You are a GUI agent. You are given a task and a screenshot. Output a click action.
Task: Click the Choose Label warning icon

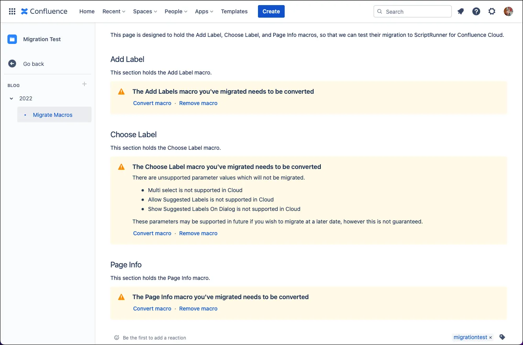[x=121, y=167]
